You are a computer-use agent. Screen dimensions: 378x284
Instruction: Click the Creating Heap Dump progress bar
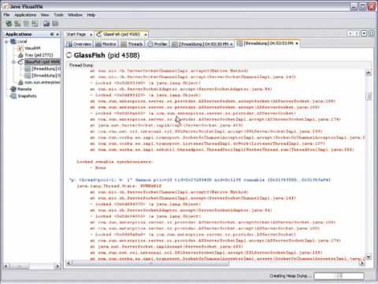coord(339,276)
